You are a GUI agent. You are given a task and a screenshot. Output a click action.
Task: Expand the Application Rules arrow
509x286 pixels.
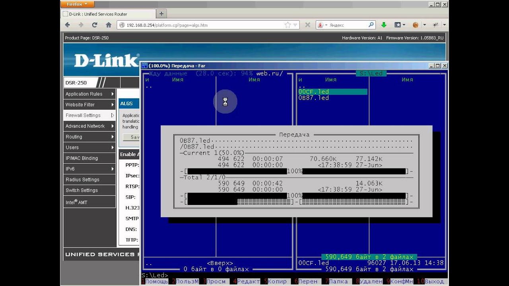click(113, 94)
